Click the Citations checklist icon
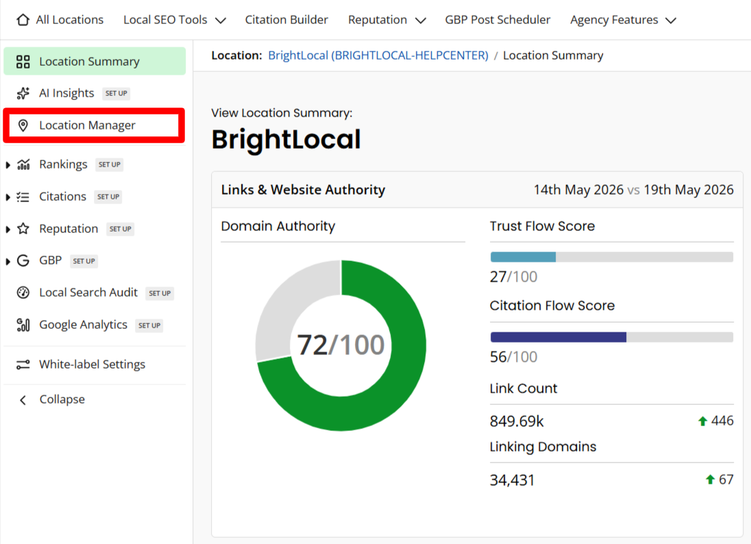 (23, 197)
